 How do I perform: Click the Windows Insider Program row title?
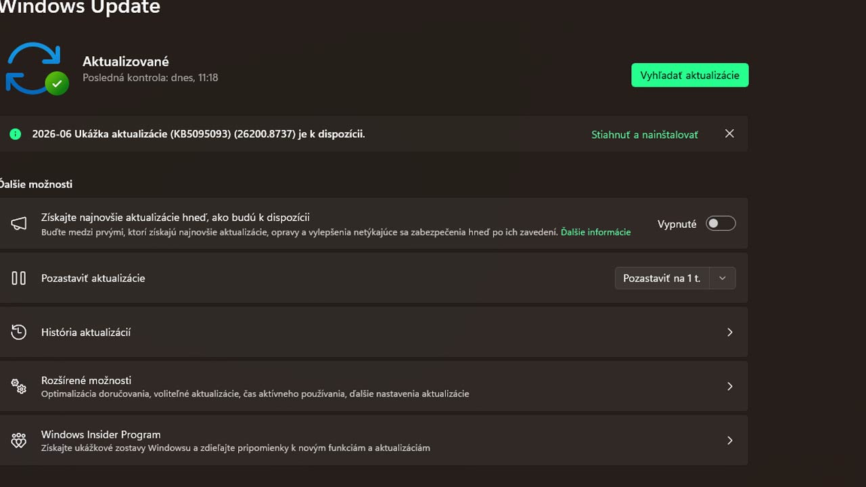pyautogui.click(x=101, y=434)
